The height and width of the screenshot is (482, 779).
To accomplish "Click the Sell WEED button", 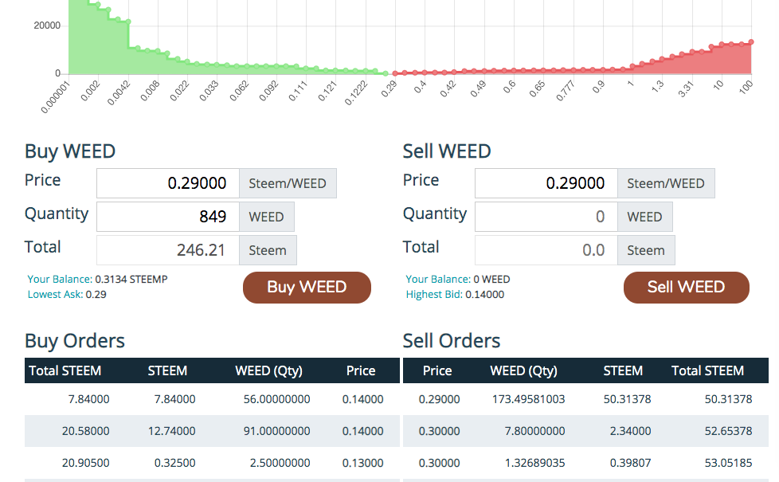I will 686,288.
